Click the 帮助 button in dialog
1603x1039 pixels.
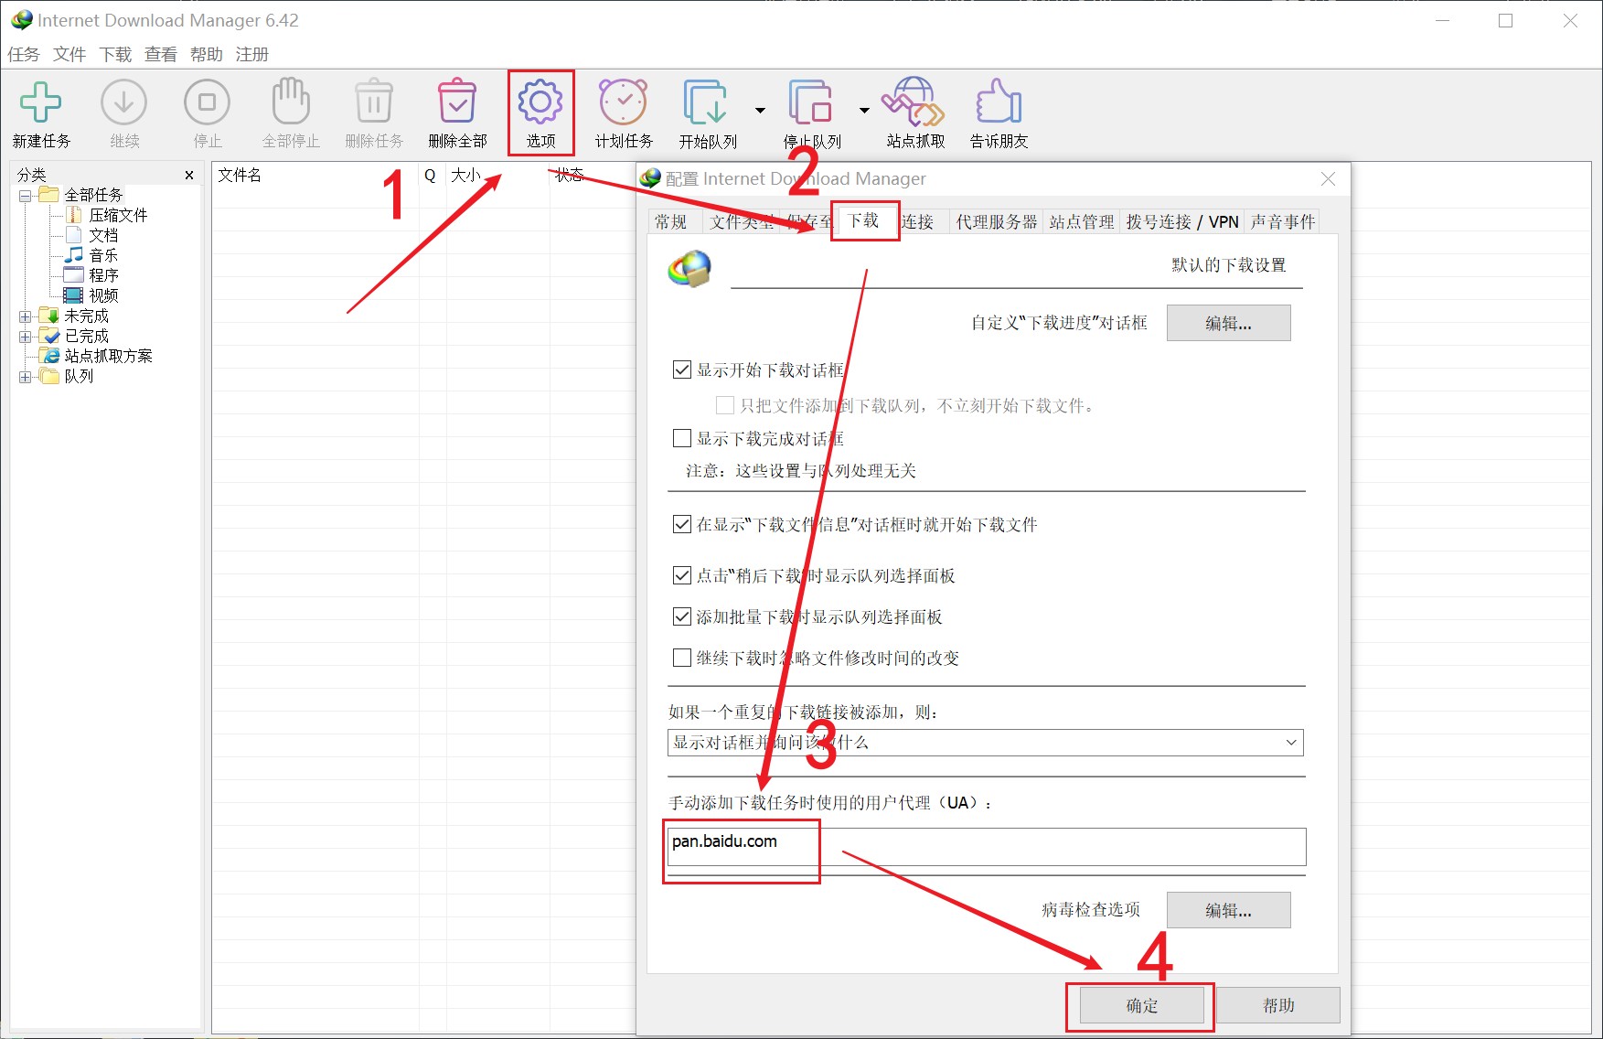(1277, 1005)
